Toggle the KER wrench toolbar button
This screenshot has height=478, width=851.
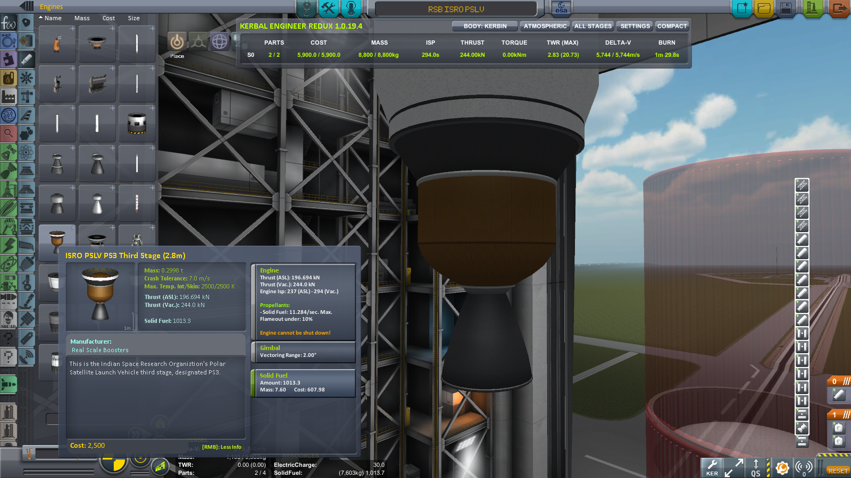tap(712, 468)
